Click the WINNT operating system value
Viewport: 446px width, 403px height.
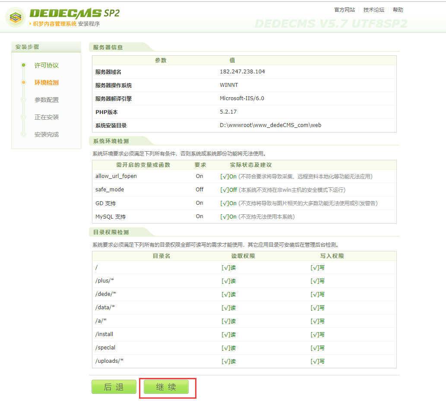[x=229, y=85]
